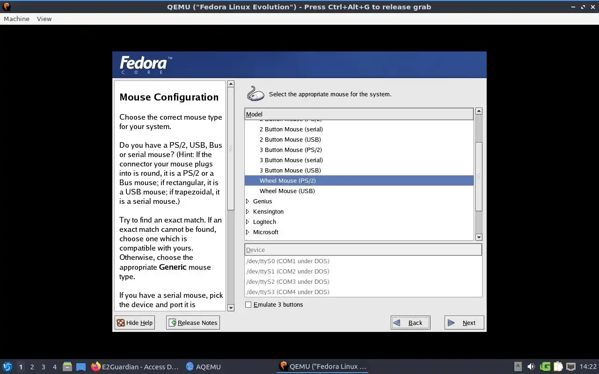Open the clipboard tray icon

pyautogui.click(x=558, y=367)
